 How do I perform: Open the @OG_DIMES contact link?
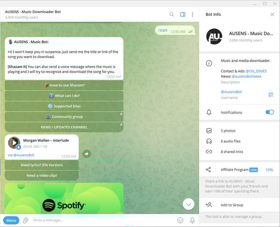tap(256, 71)
